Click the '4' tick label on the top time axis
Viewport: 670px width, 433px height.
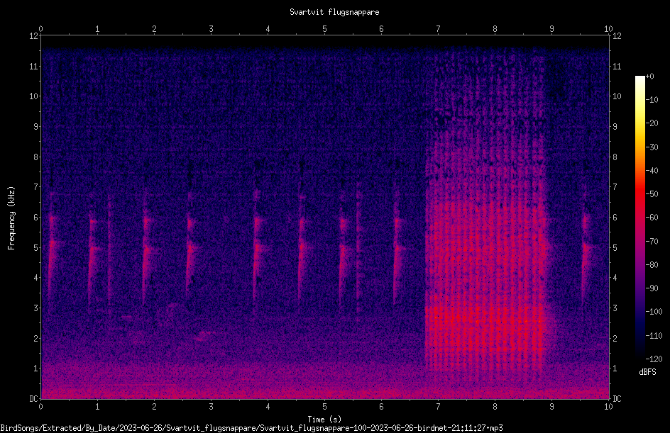click(268, 29)
